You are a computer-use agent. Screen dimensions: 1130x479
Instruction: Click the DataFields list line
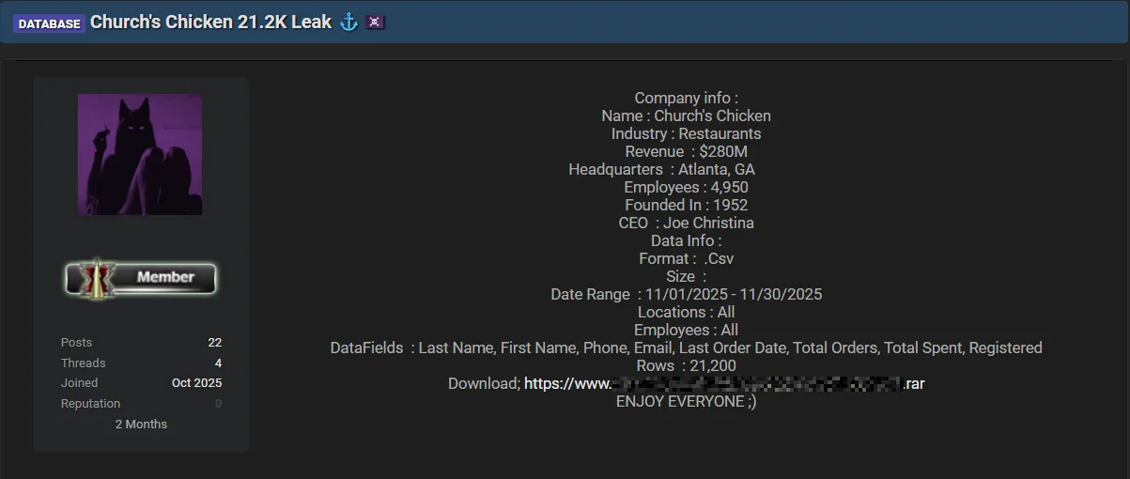pos(687,348)
